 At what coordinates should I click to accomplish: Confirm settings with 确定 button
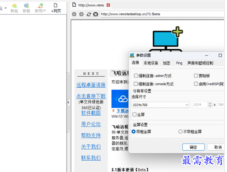193,147
